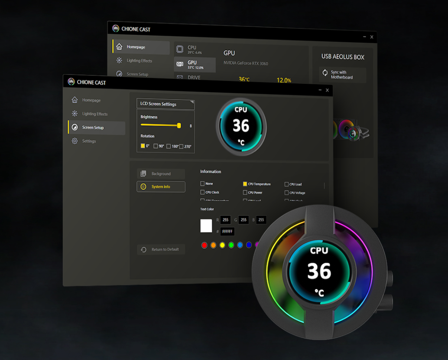
Task: Pick the orange preset color dot
Action: coord(214,245)
